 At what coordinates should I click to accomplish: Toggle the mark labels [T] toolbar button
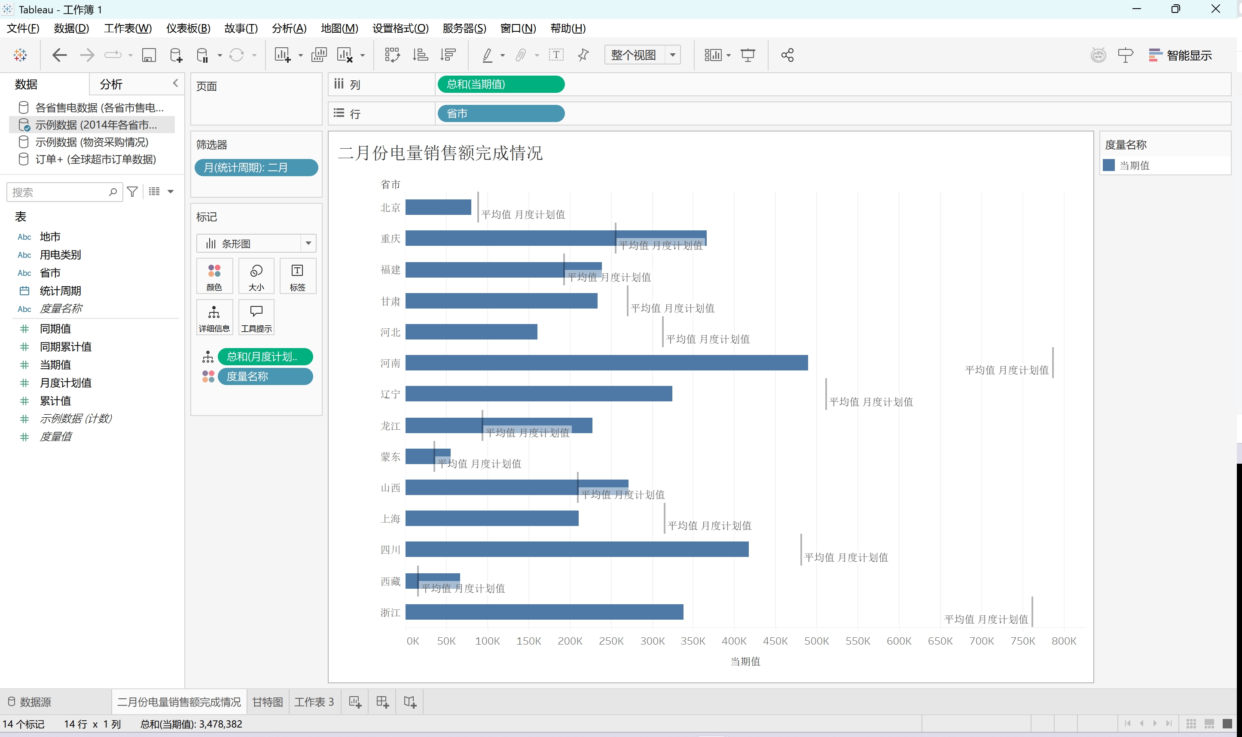tap(556, 55)
